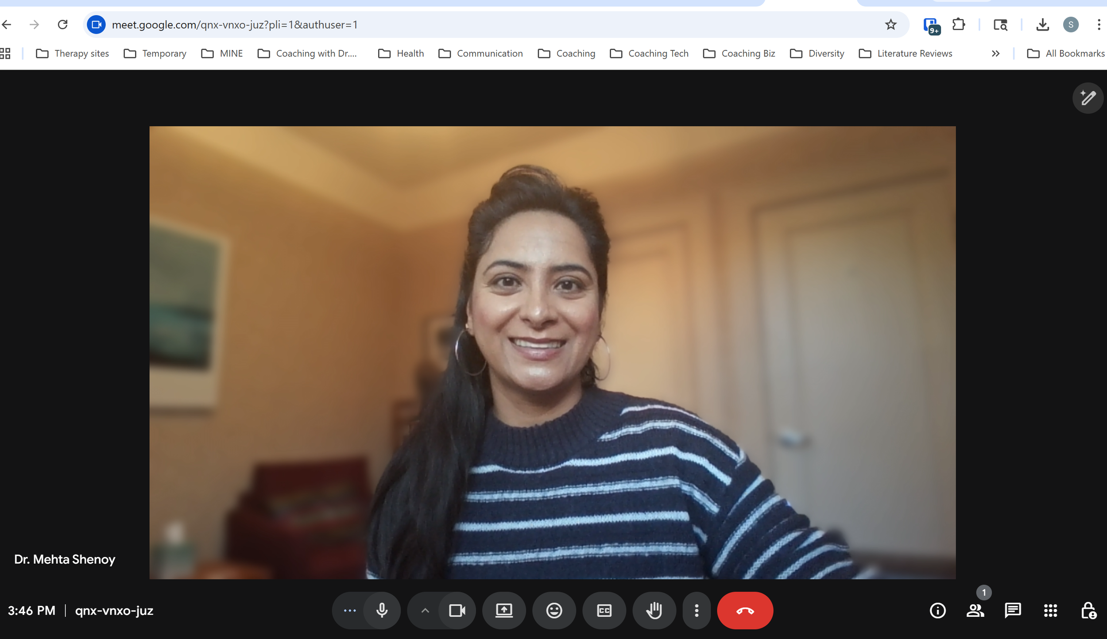The image size is (1107, 639).
Task: Present your screen now
Action: tap(504, 611)
